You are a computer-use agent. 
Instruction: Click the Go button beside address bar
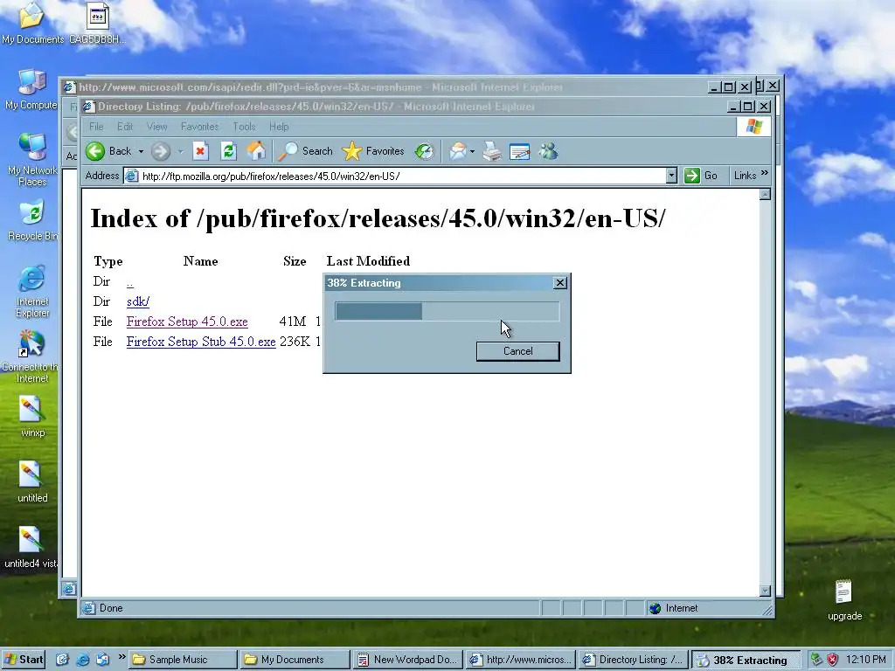click(x=701, y=176)
